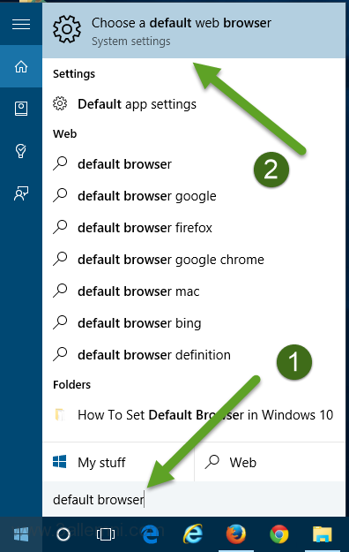The height and width of the screenshot is (552, 349).
Task: Switch to My stuff search filter
Action: pos(118,462)
